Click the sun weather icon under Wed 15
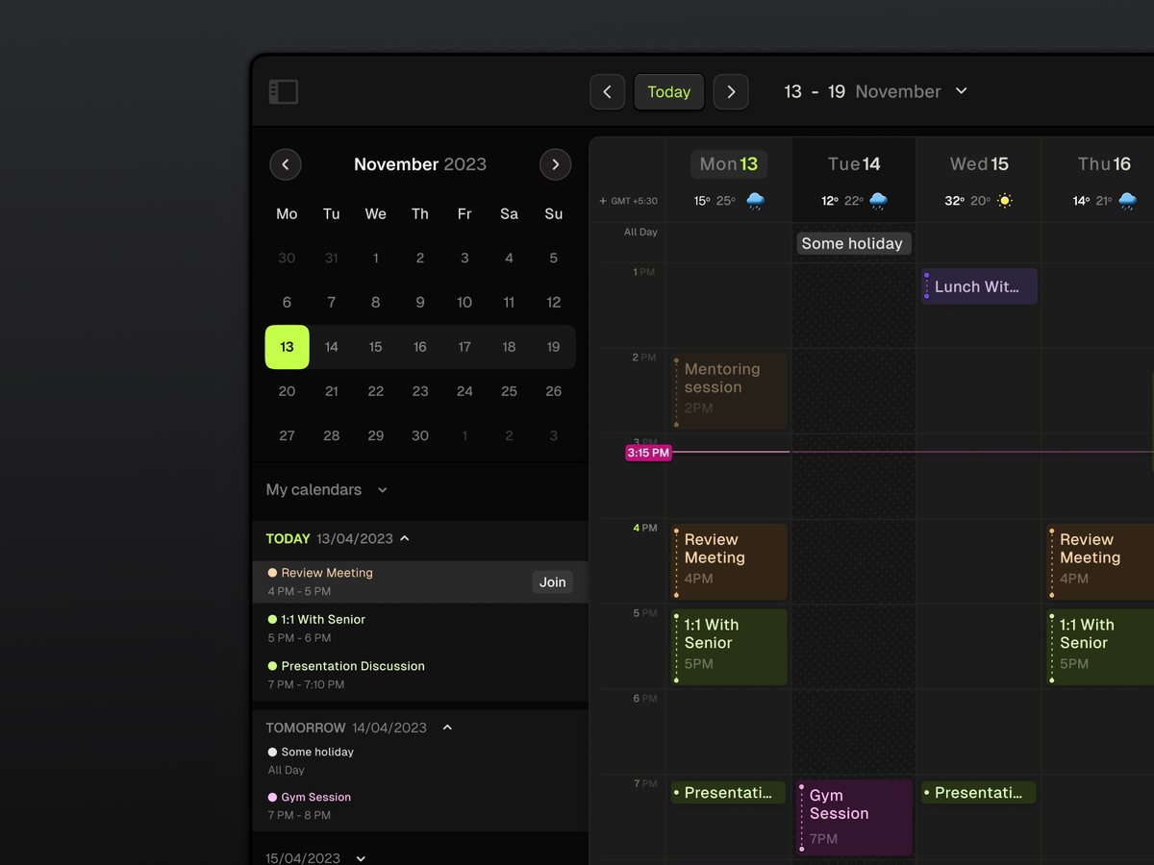The image size is (1154, 865). (1004, 201)
